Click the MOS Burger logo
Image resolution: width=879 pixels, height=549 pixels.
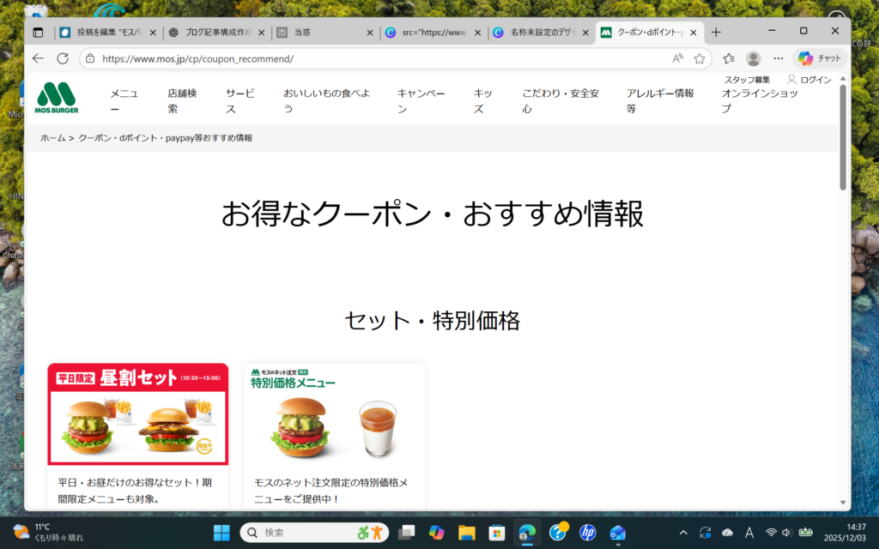click(57, 98)
